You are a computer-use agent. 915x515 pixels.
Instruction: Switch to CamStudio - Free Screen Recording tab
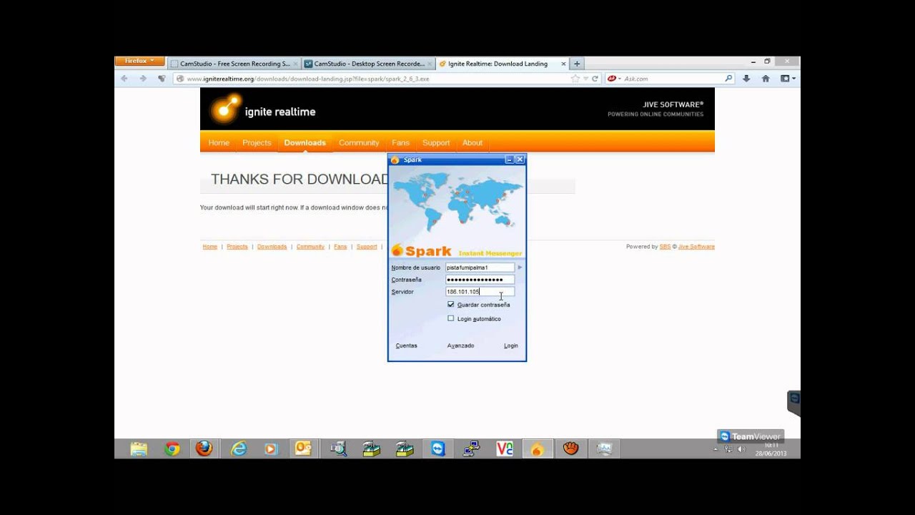(234, 64)
